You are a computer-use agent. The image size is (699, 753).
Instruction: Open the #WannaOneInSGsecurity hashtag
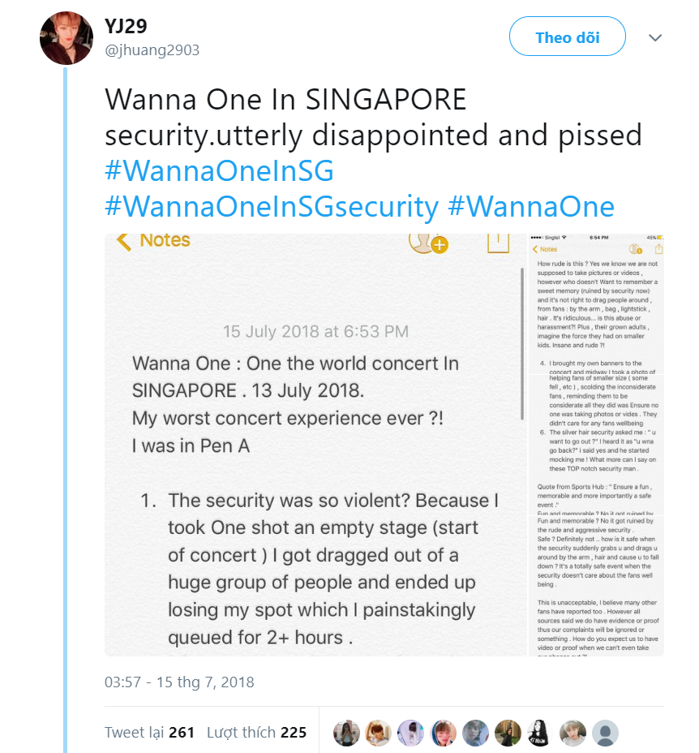271,207
